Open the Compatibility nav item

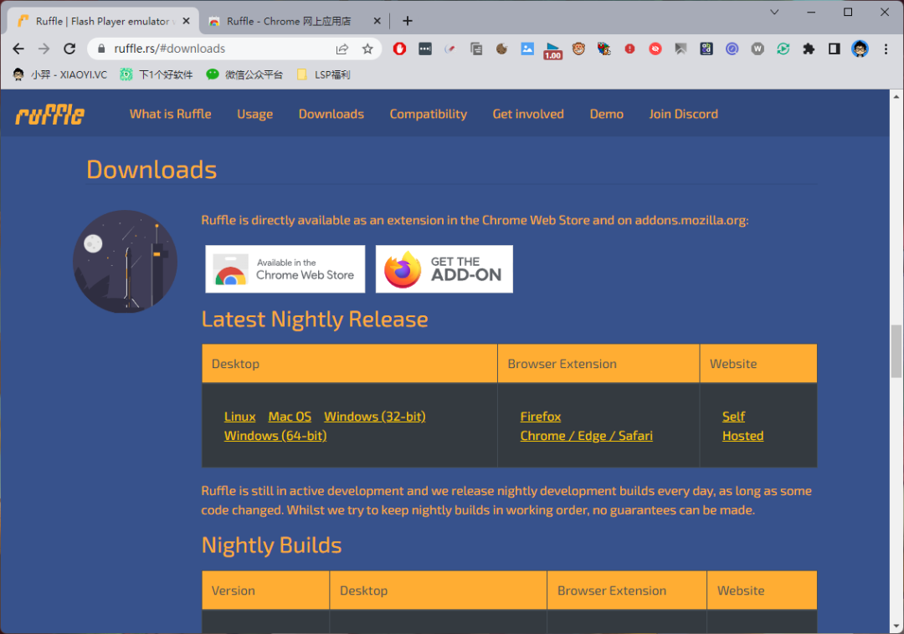429,114
